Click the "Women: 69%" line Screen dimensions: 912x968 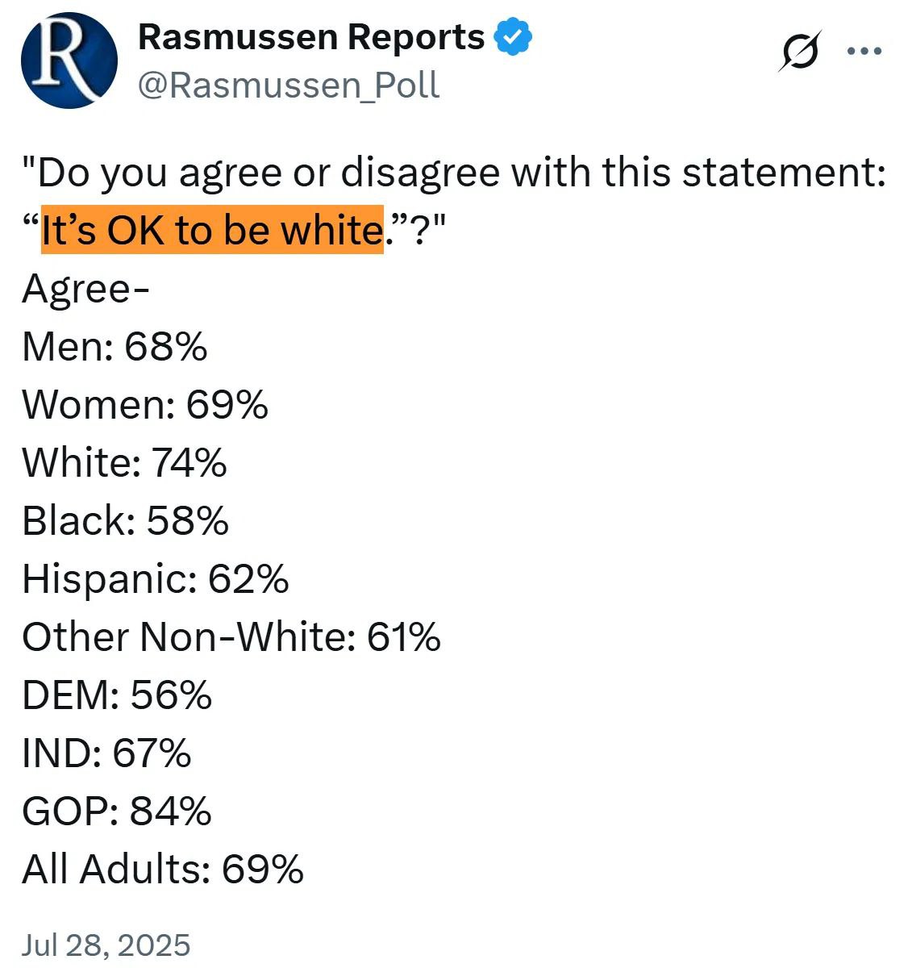[145, 405]
